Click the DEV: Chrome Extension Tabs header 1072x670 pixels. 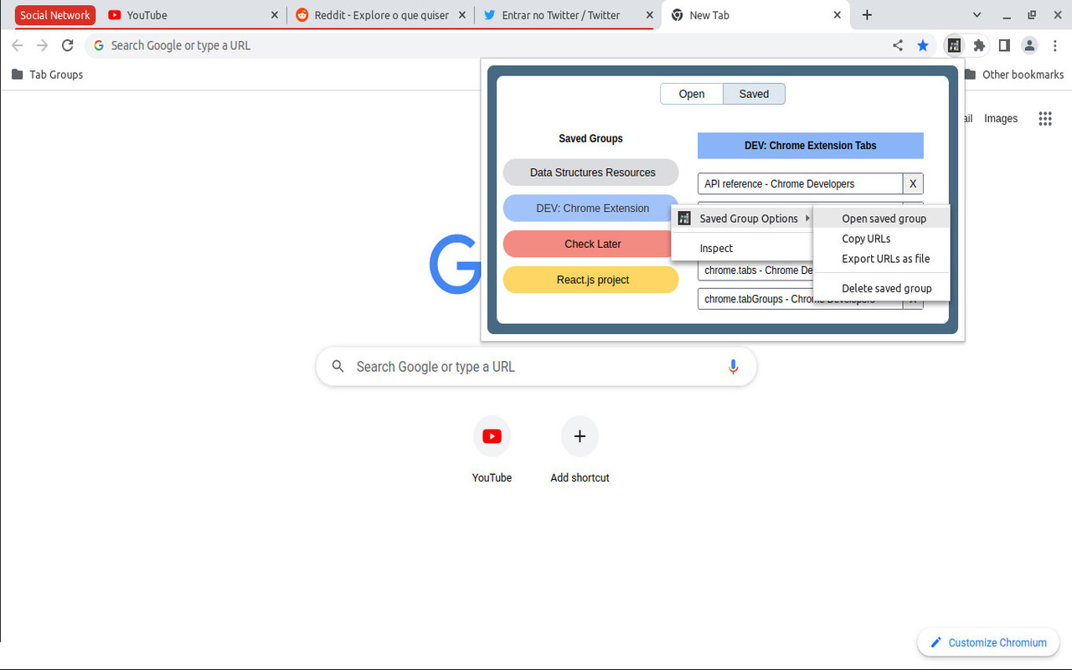point(811,146)
